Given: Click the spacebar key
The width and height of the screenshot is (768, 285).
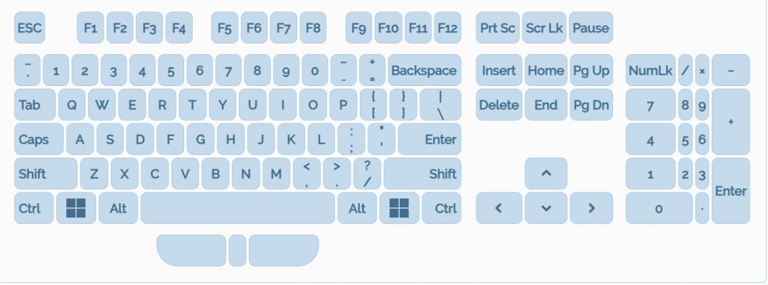Looking at the screenshot, I should 238,208.
